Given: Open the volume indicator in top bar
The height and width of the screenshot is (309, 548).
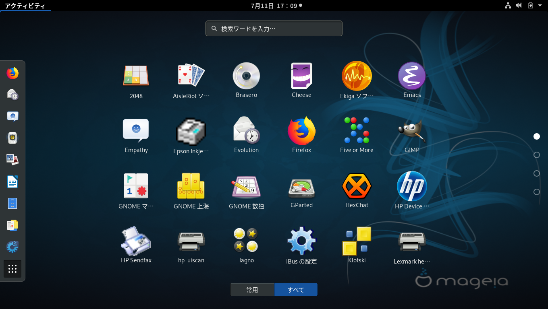Looking at the screenshot, I should (519, 6).
